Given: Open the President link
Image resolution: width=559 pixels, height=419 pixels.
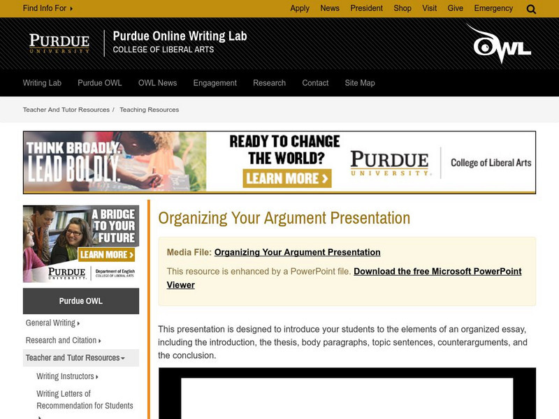Looking at the screenshot, I should (366, 8).
